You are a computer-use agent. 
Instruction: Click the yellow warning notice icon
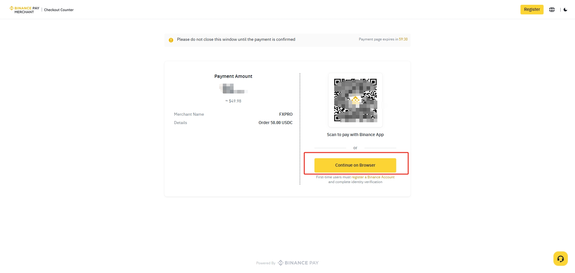171,40
